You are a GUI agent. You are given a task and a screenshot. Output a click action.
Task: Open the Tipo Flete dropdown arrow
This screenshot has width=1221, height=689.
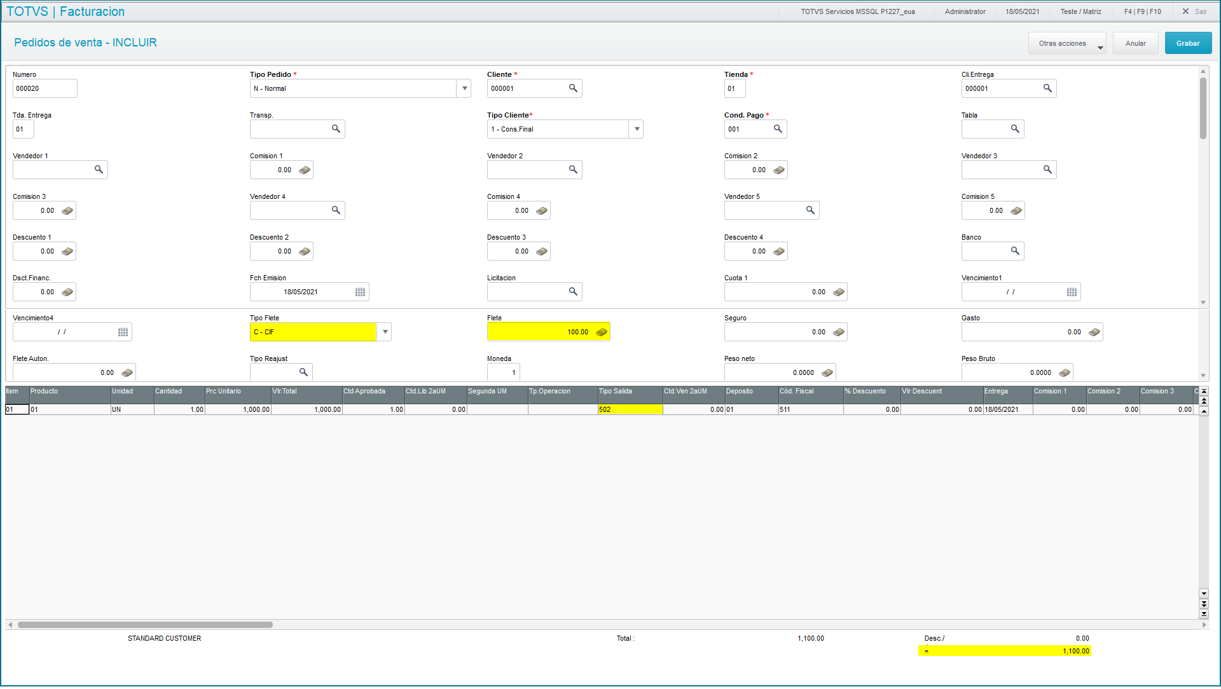coord(385,332)
